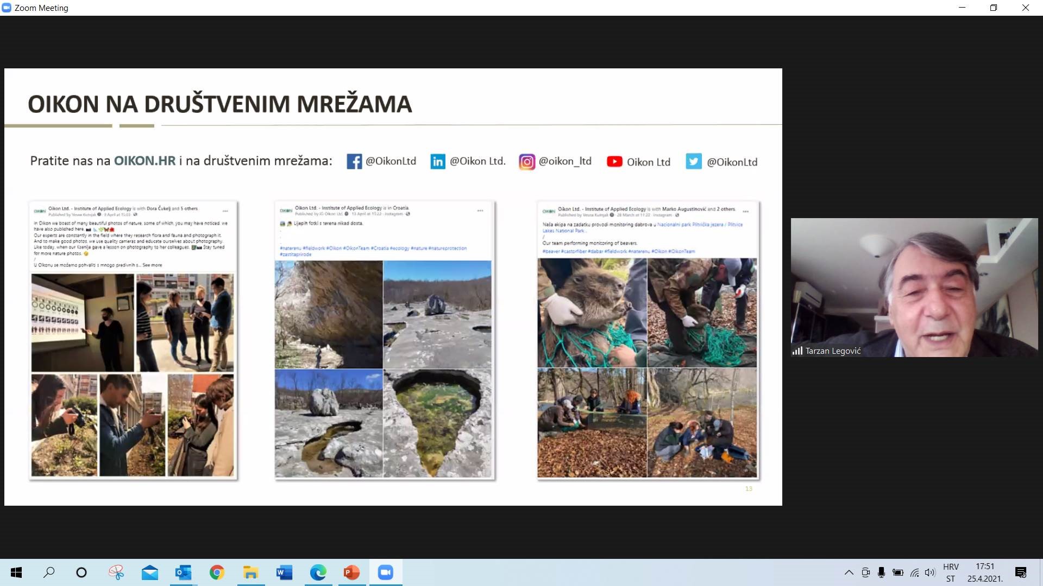Open the Mail app in taskbar
Viewport: 1043px width, 586px height.
coord(149,572)
